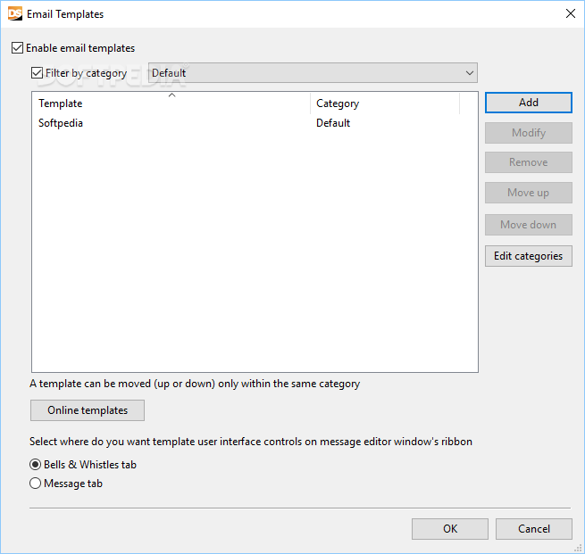The width and height of the screenshot is (585, 554).
Task: Sort by the Template column header
Action: [x=171, y=103]
